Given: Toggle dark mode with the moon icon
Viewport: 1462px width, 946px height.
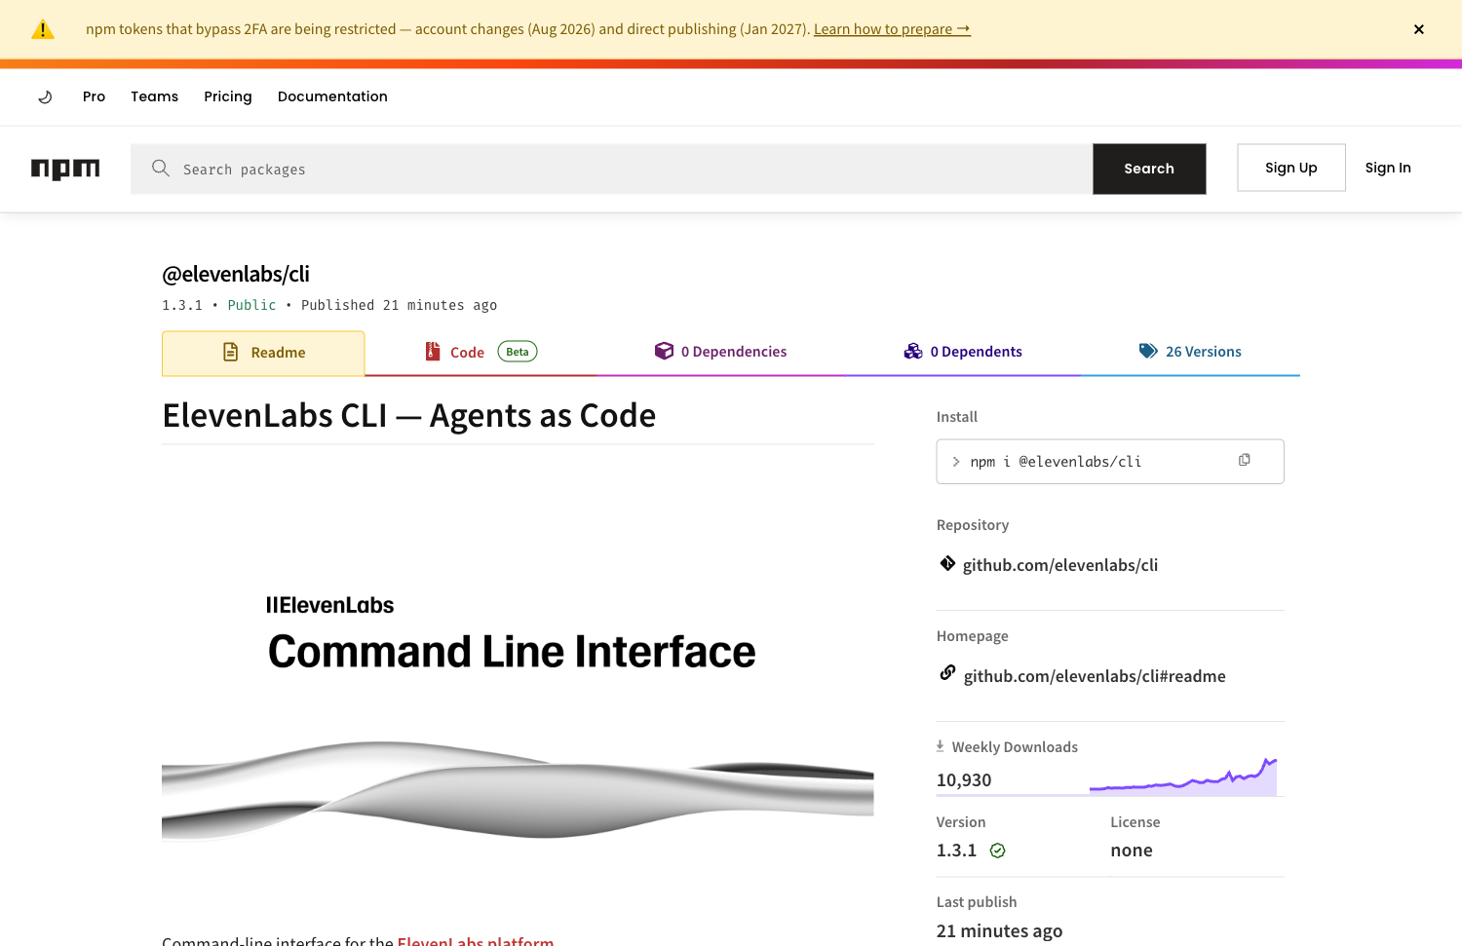Looking at the screenshot, I should 45,96.
